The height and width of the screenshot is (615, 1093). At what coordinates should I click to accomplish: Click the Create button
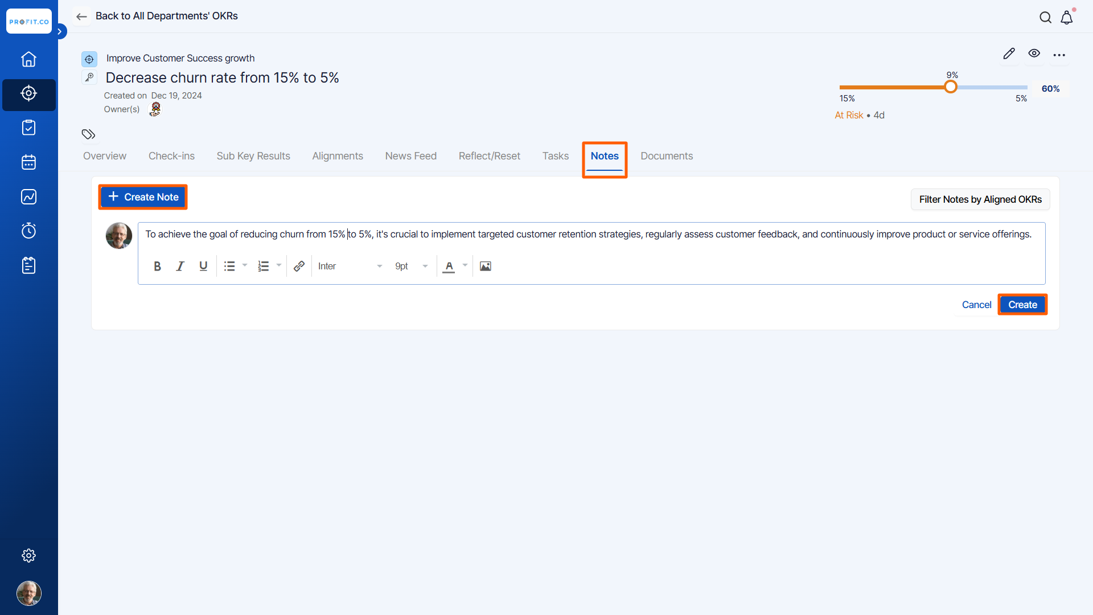click(1022, 305)
